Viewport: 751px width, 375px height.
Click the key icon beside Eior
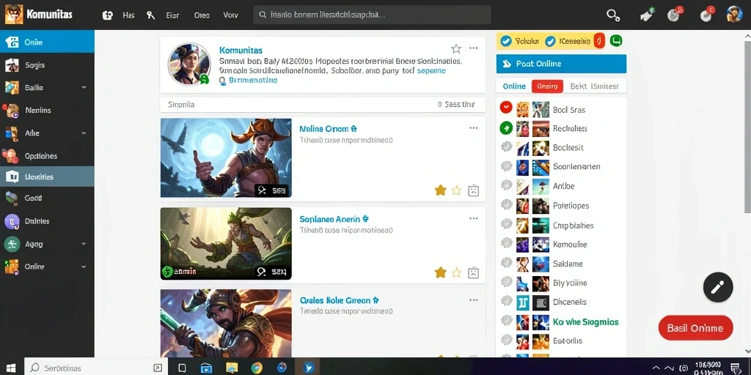click(x=151, y=15)
